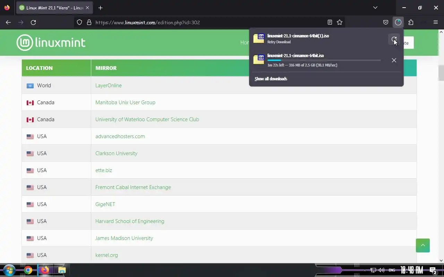Show hidden tray icons chevron
Image resolution: width=444 pixels, height=277 pixels.
tap(365, 270)
